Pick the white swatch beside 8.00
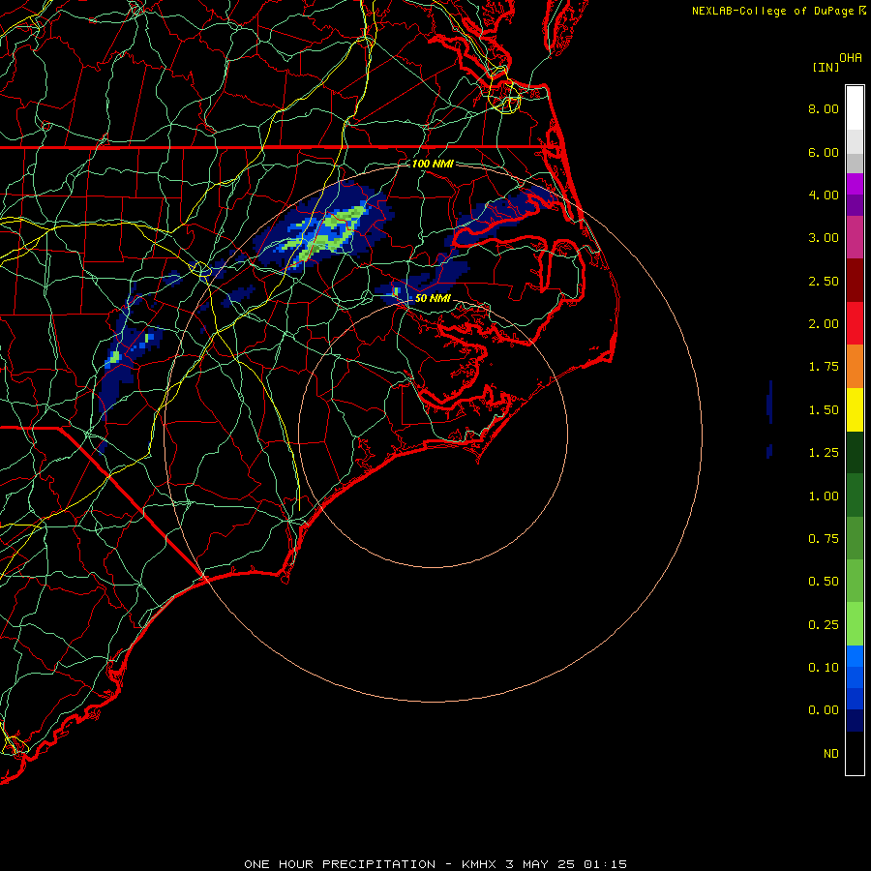Image resolution: width=871 pixels, height=871 pixels. [855, 108]
